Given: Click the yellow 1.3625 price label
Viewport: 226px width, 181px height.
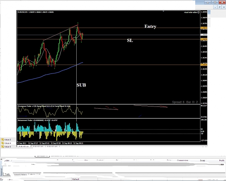Looking at the screenshot, I should point(204,65).
